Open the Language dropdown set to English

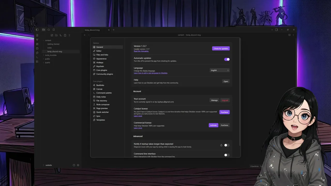point(220,70)
